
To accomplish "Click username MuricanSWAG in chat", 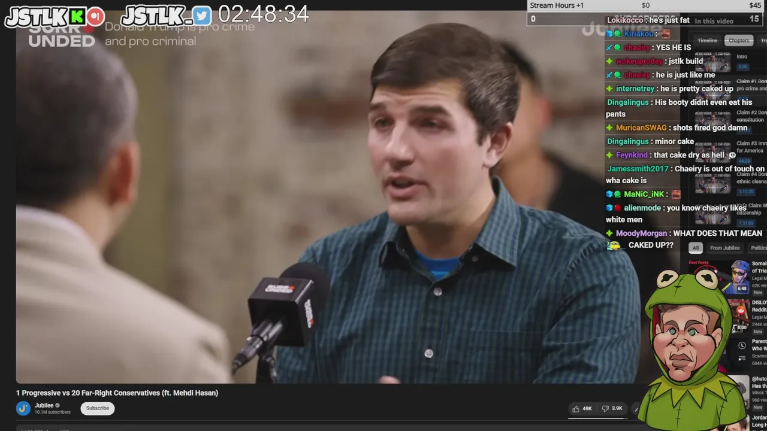I will point(641,128).
